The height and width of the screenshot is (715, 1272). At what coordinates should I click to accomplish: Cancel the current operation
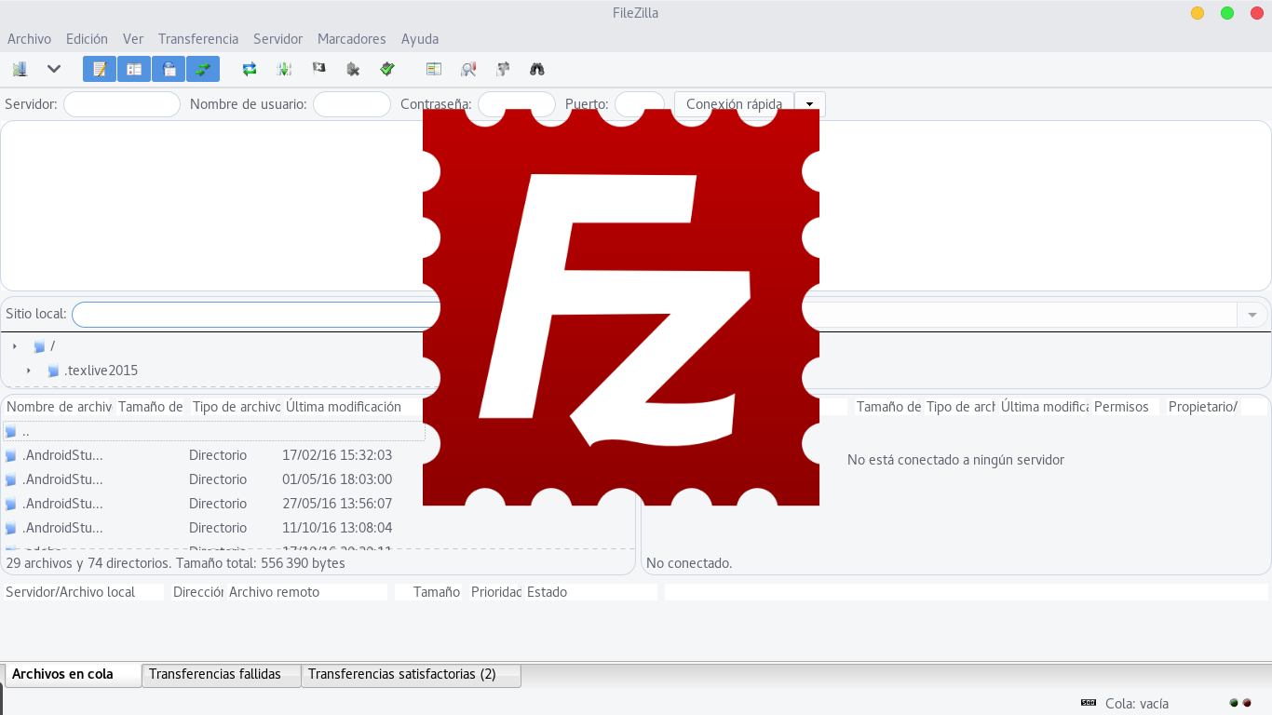click(x=318, y=69)
